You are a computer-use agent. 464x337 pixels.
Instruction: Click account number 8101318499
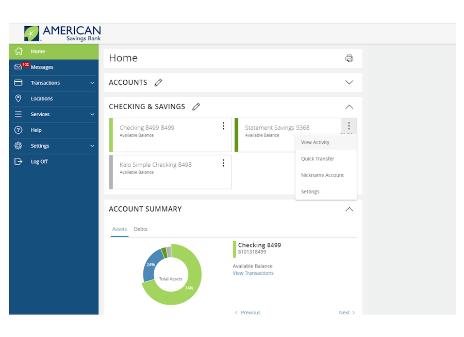click(252, 252)
